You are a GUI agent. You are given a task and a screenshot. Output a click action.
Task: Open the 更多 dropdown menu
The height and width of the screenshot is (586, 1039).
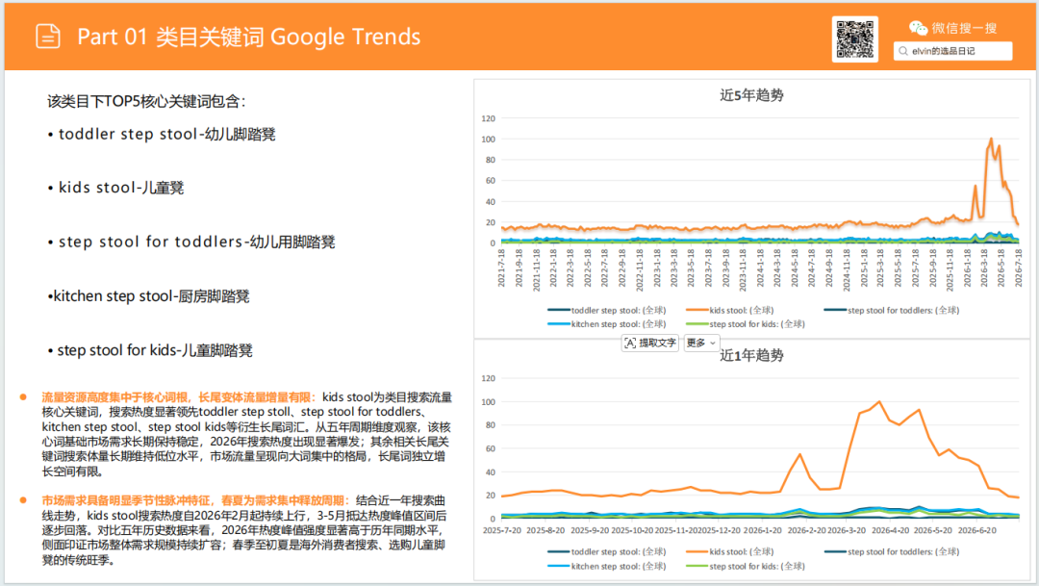click(701, 343)
